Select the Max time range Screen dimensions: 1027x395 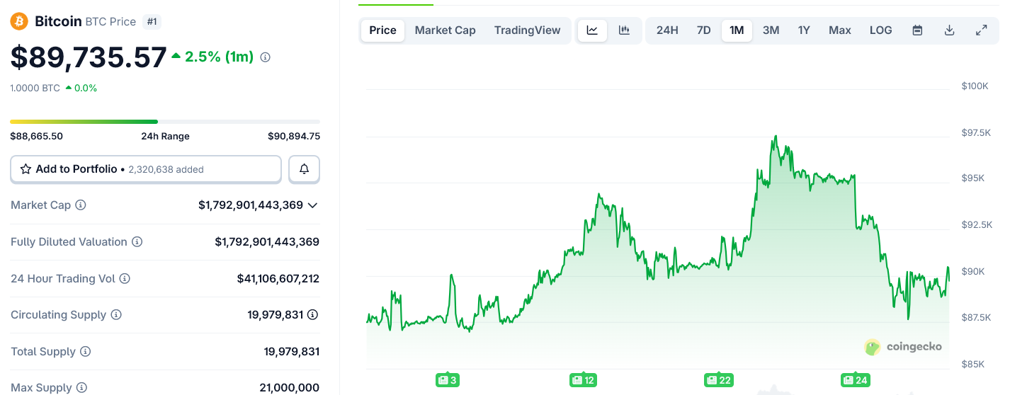tap(840, 30)
